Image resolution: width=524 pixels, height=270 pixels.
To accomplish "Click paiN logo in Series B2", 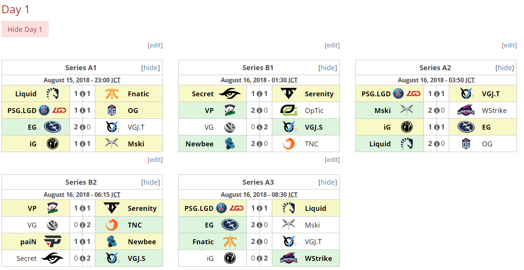I will pyautogui.click(x=53, y=242).
